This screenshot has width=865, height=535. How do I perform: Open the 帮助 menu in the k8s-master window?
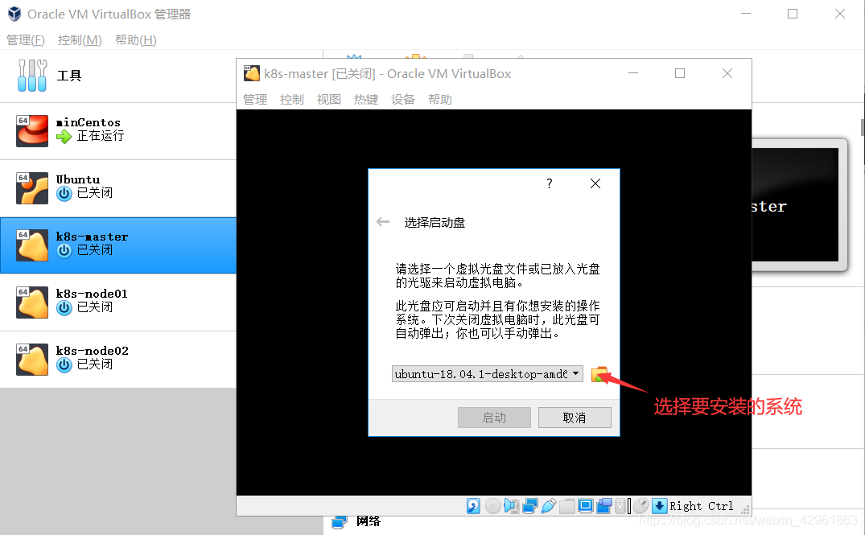(439, 99)
